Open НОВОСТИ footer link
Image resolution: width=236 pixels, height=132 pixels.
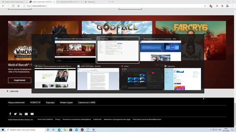35,102
